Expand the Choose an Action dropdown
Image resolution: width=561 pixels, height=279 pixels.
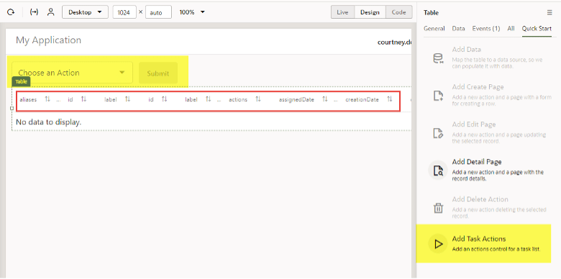(72, 73)
